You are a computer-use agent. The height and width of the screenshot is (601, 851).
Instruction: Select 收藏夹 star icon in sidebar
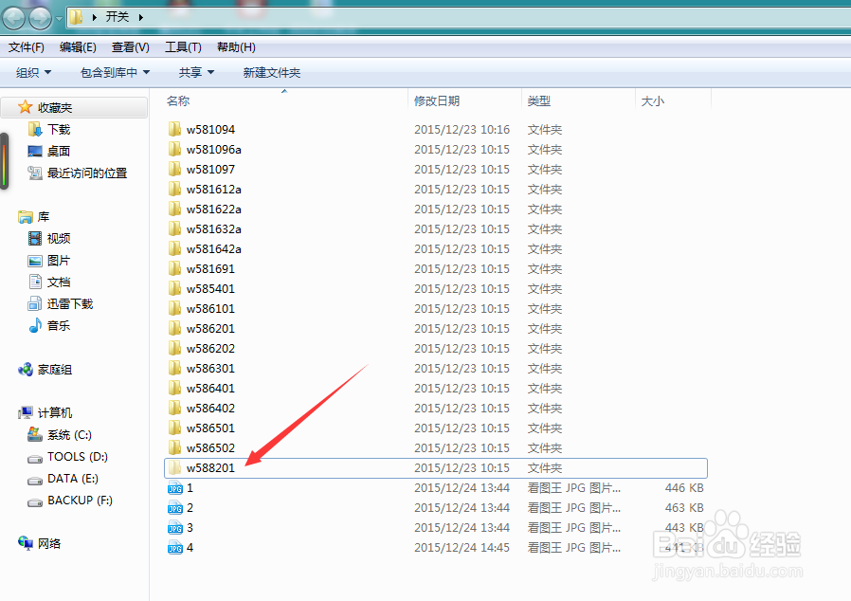coord(25,107)
